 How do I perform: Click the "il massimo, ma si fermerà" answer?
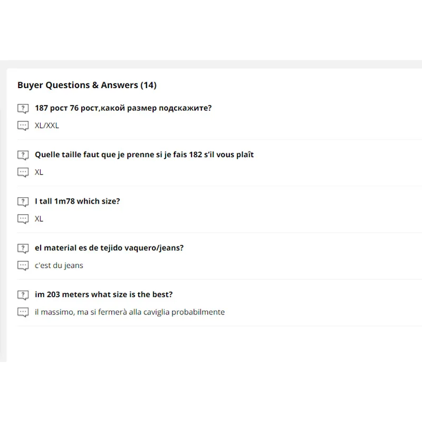point(130,312)
